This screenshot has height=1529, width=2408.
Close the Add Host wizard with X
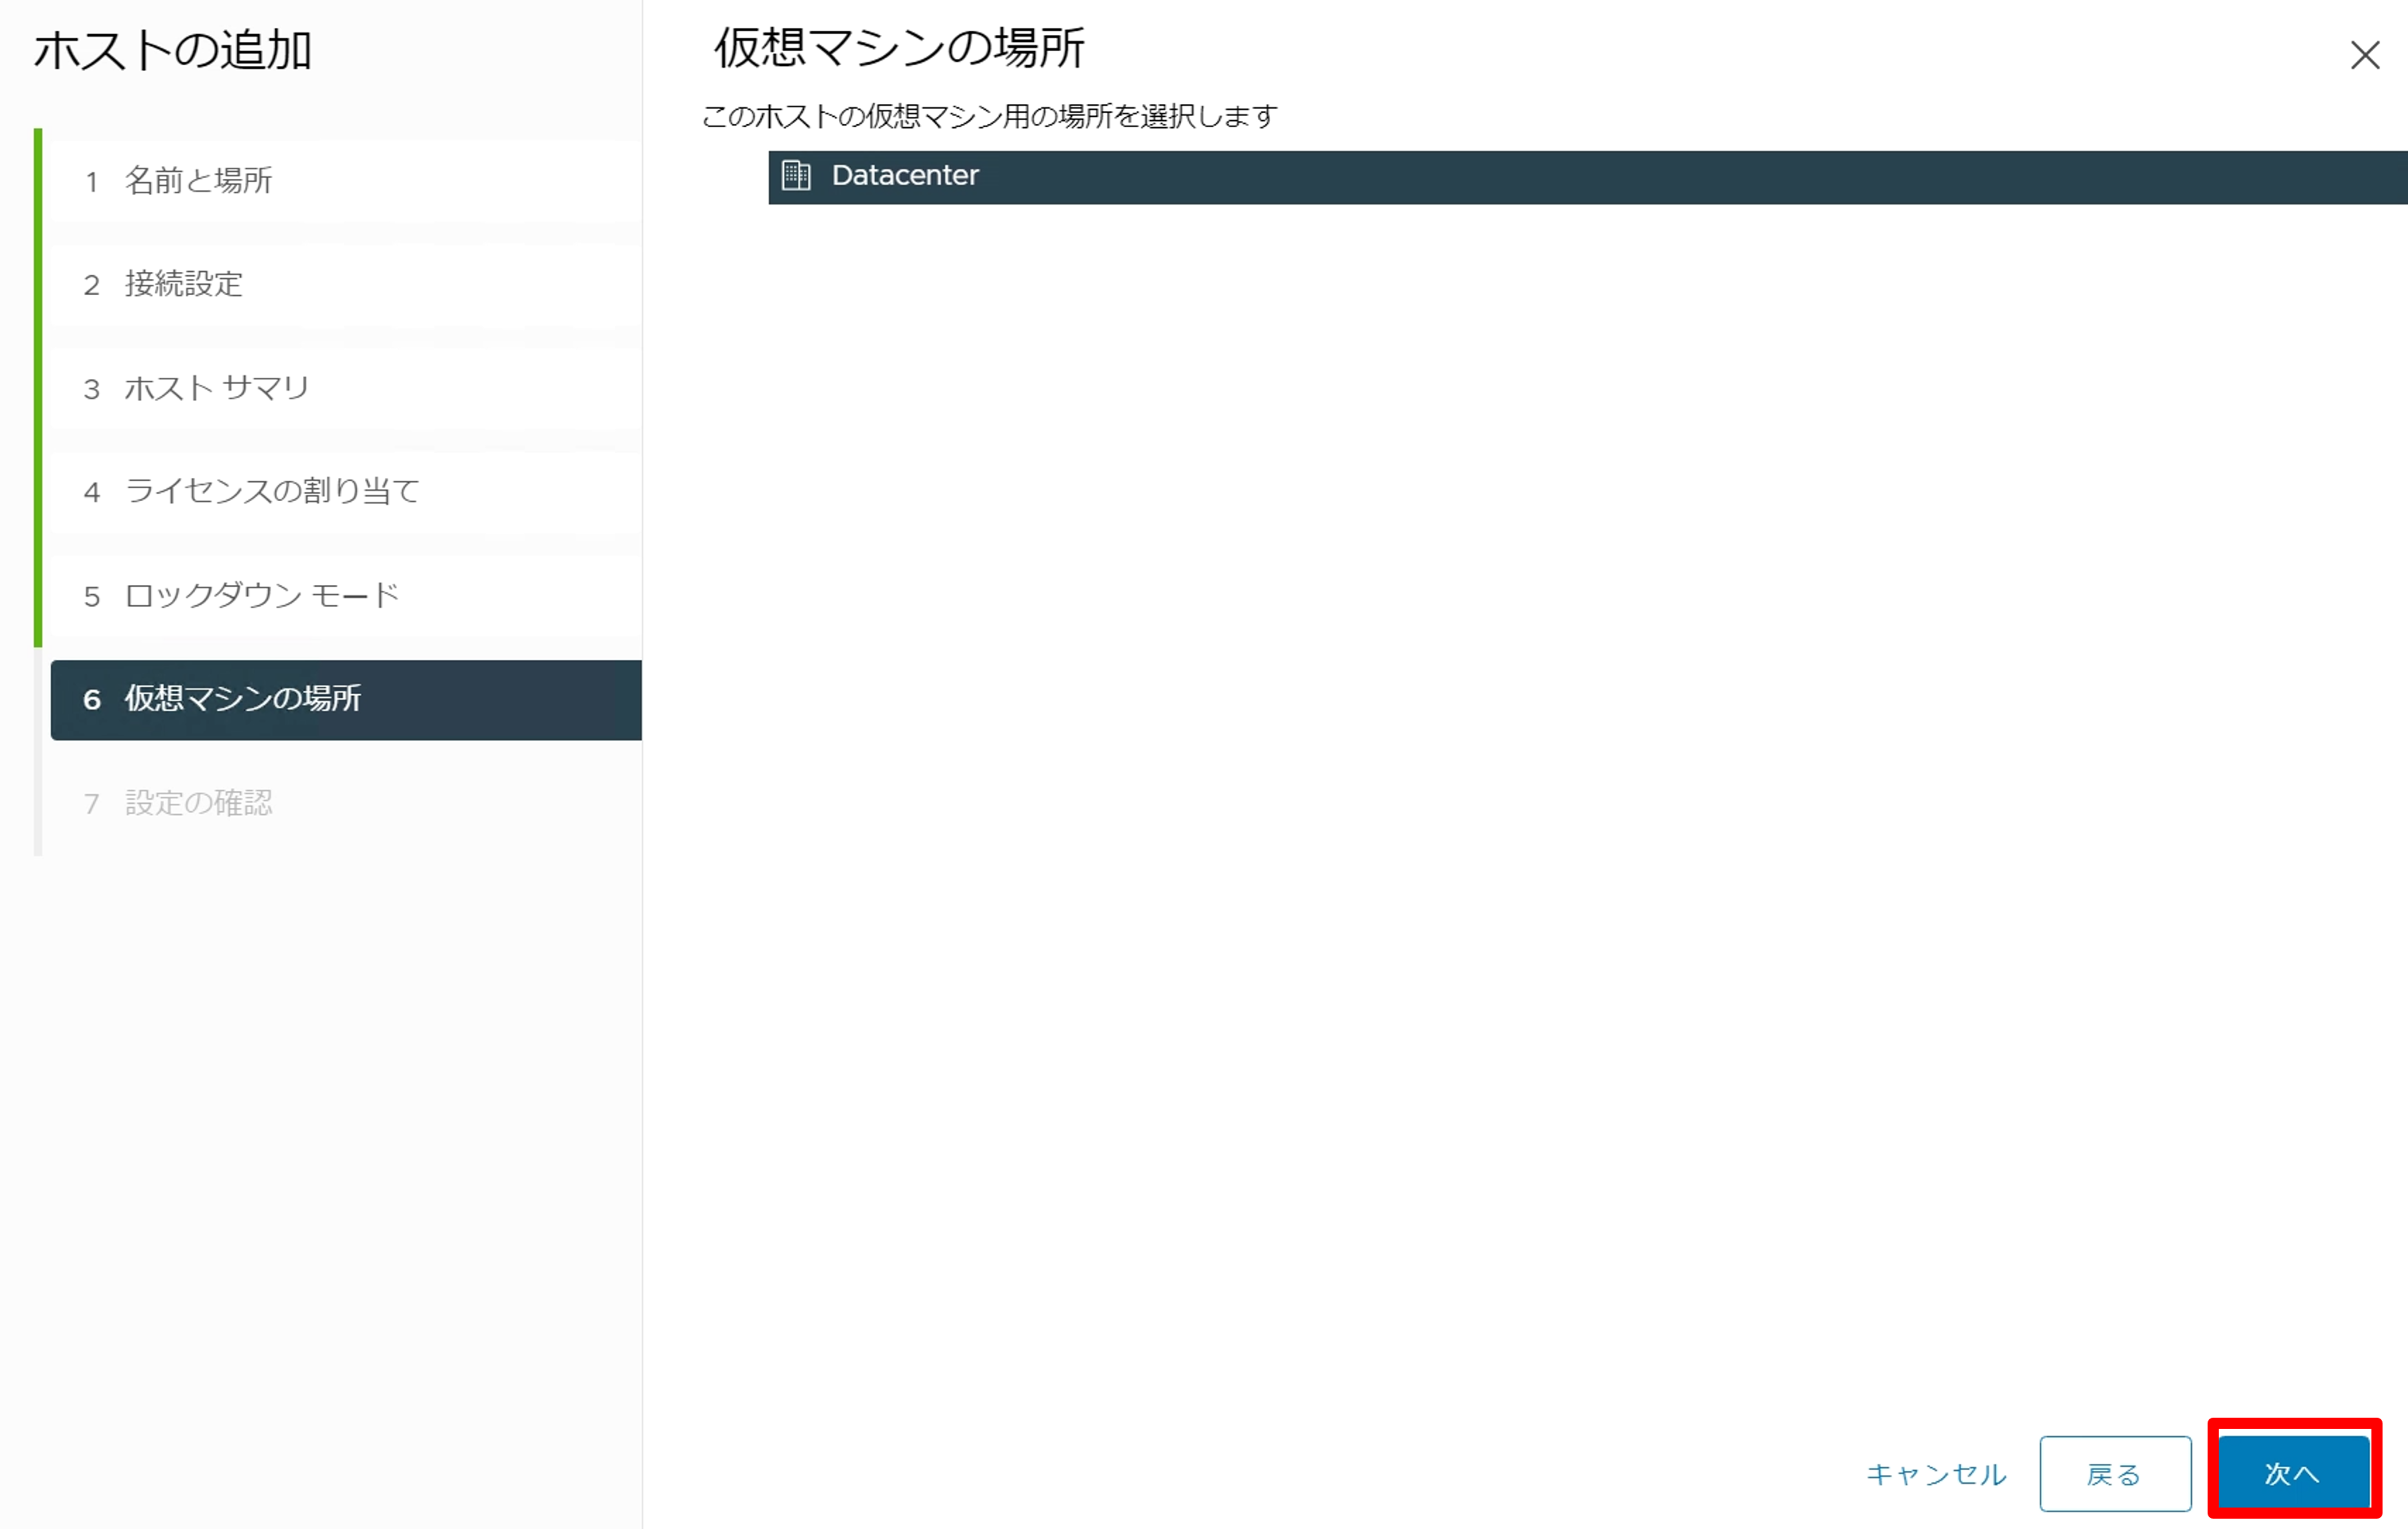2364,55
